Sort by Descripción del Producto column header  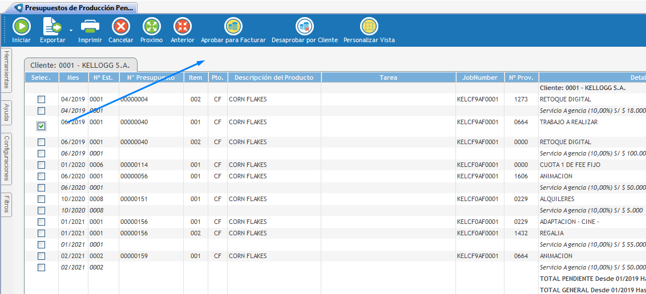tap(274, 77)
